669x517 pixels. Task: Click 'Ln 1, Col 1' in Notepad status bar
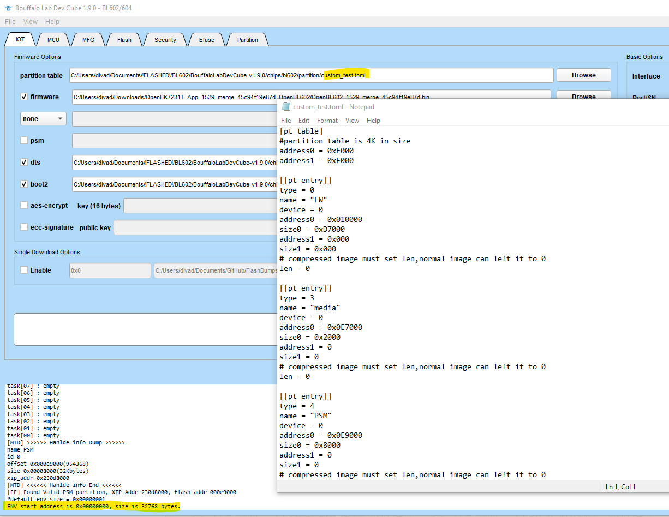coord(620,487)
